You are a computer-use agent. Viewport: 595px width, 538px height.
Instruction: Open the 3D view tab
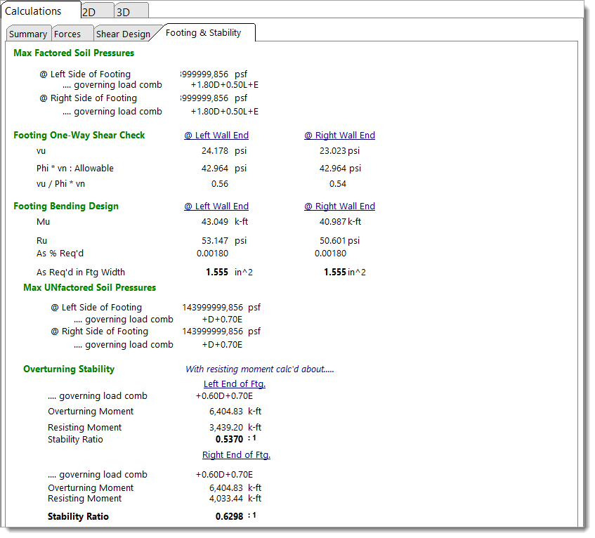[x=123, y=12]
